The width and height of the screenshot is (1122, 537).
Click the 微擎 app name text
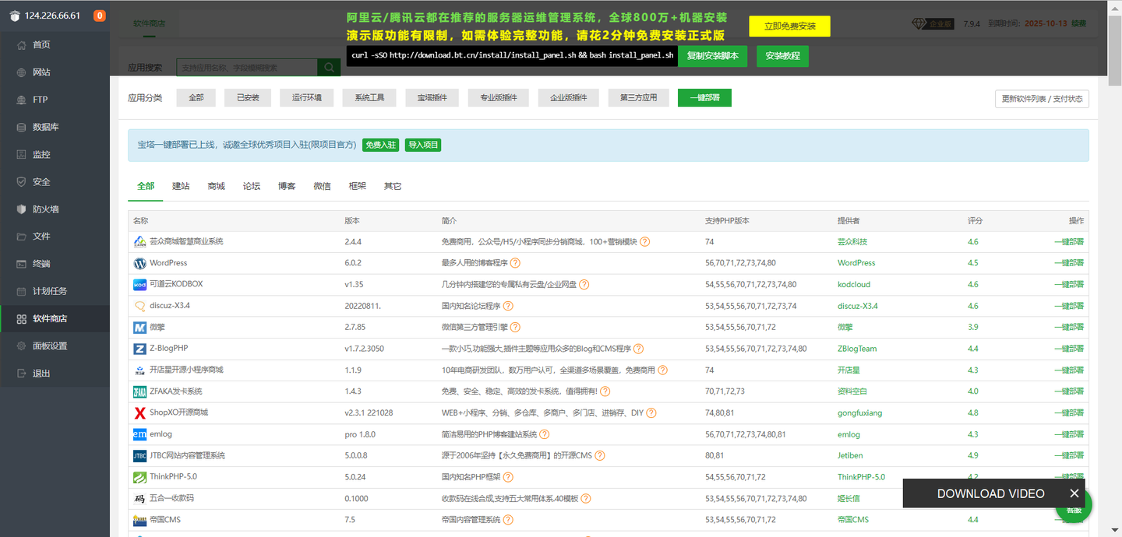tap(157, 327)
